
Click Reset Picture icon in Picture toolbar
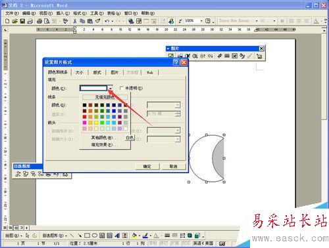point(259,56)
